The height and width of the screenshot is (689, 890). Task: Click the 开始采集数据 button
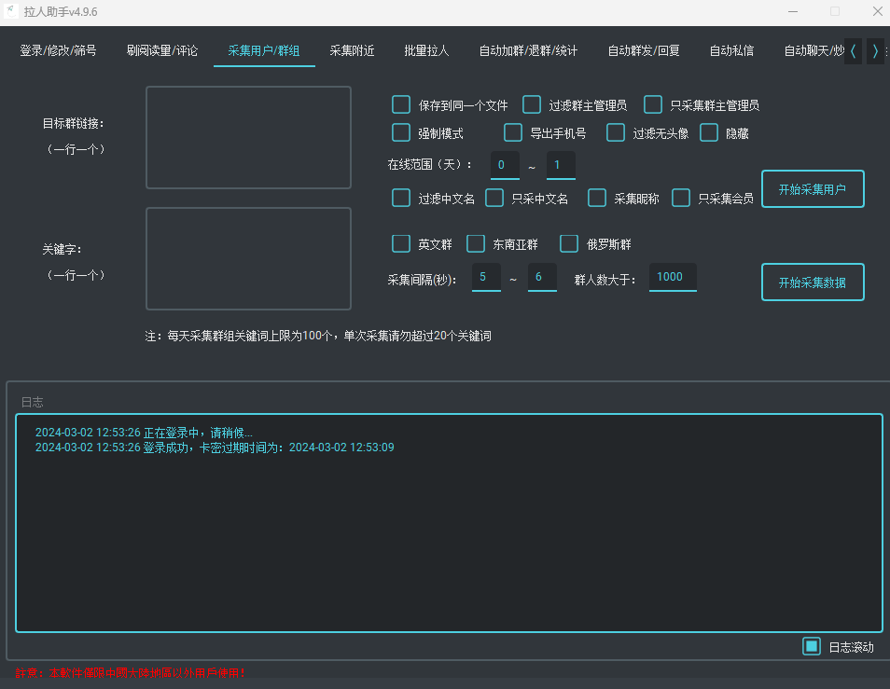point(813,282)
